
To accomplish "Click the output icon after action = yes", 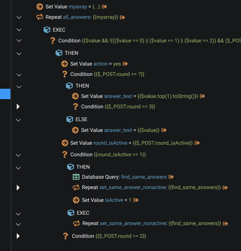I will tap(125, 64).
